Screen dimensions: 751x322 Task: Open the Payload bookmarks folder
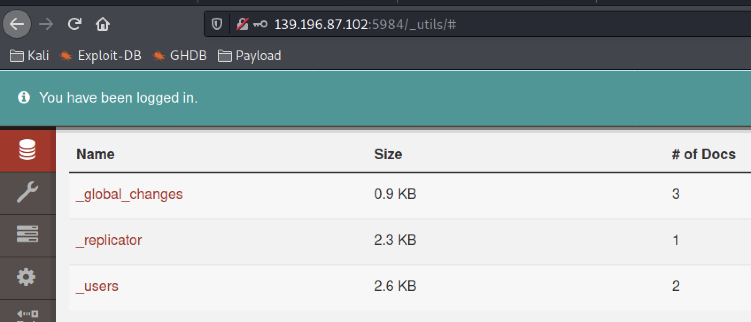coord(249,56)
